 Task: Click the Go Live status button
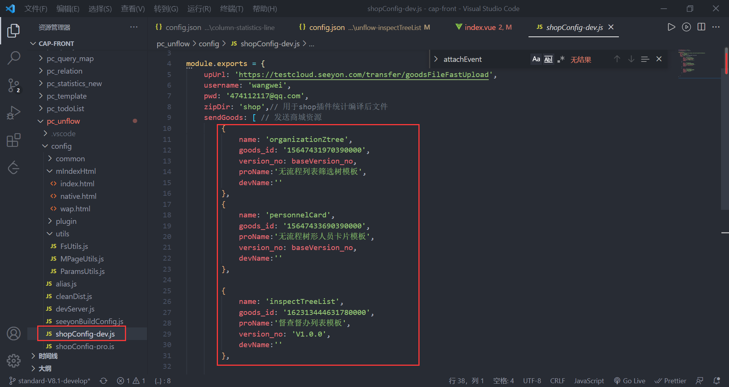[x=630, y=381]
